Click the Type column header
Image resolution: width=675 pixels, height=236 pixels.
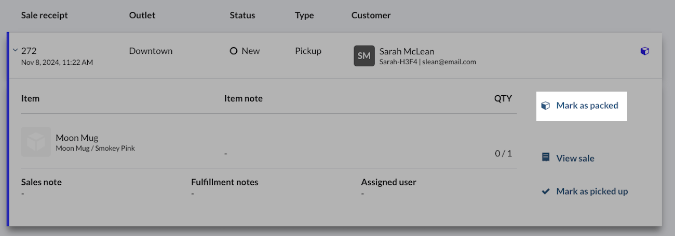point(304,16)
